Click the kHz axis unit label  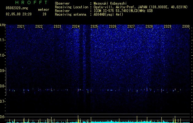(x=3, y=25)
